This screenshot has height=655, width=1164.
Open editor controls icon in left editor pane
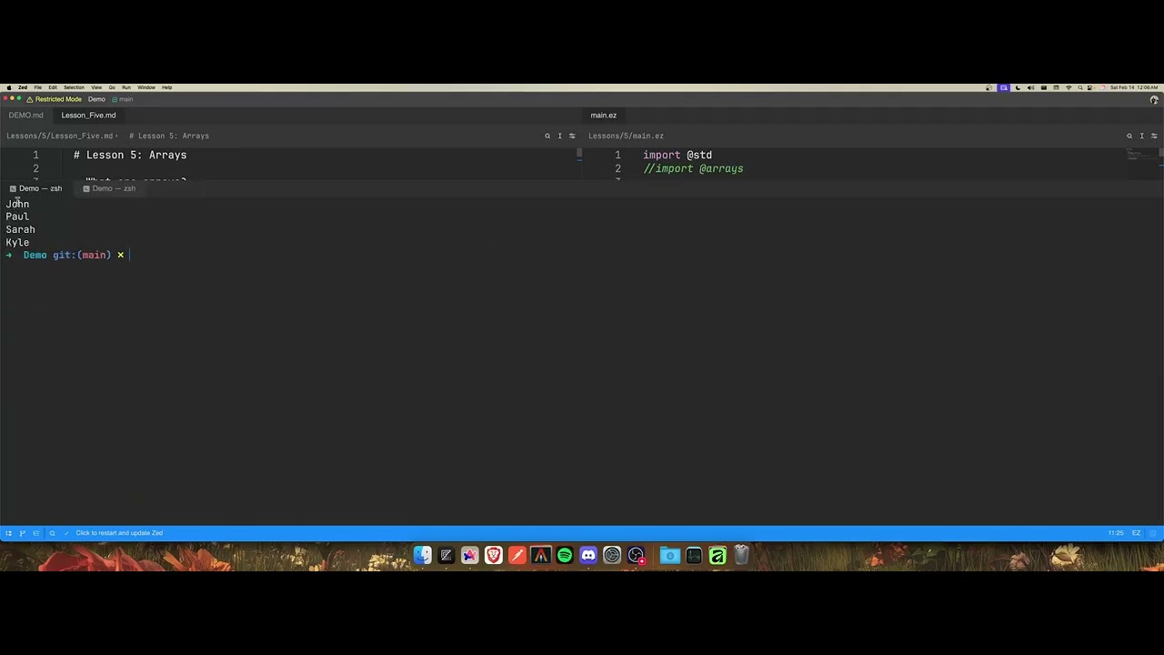pyautogui.click(x=572, y=136)
